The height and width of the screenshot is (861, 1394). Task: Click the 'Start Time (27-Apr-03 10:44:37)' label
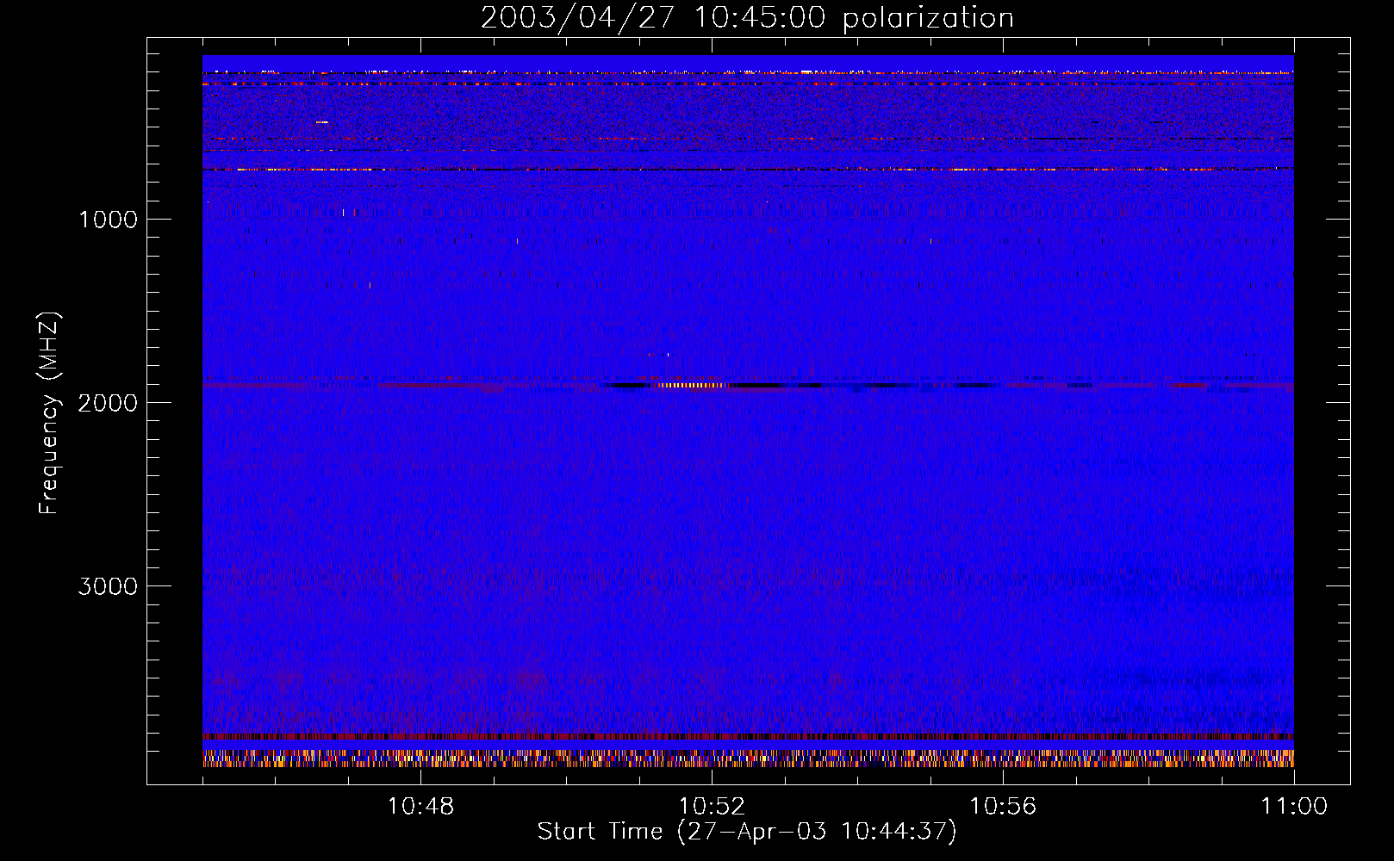pos(747,832)
